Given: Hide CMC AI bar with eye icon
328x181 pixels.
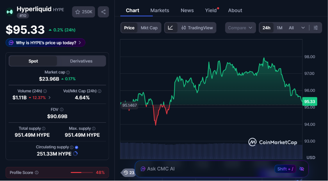Looking at the screenshot, I should point(302,169).
